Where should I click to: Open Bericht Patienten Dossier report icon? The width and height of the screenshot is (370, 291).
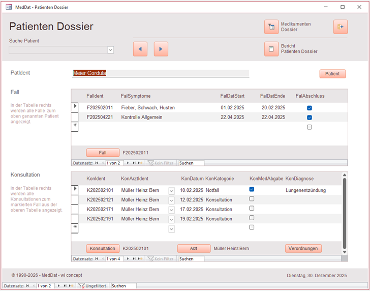271,49
